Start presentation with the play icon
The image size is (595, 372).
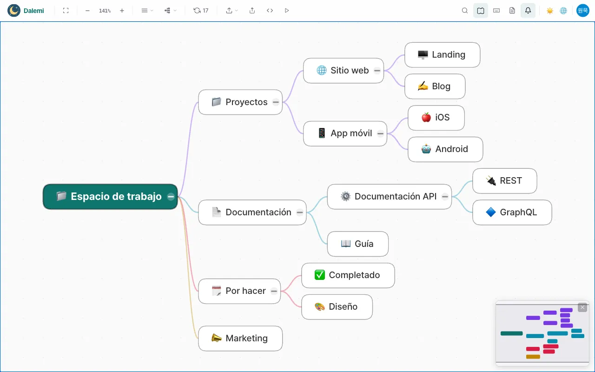pos(287,10)
